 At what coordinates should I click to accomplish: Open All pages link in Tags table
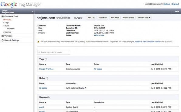tap(98, 69)
